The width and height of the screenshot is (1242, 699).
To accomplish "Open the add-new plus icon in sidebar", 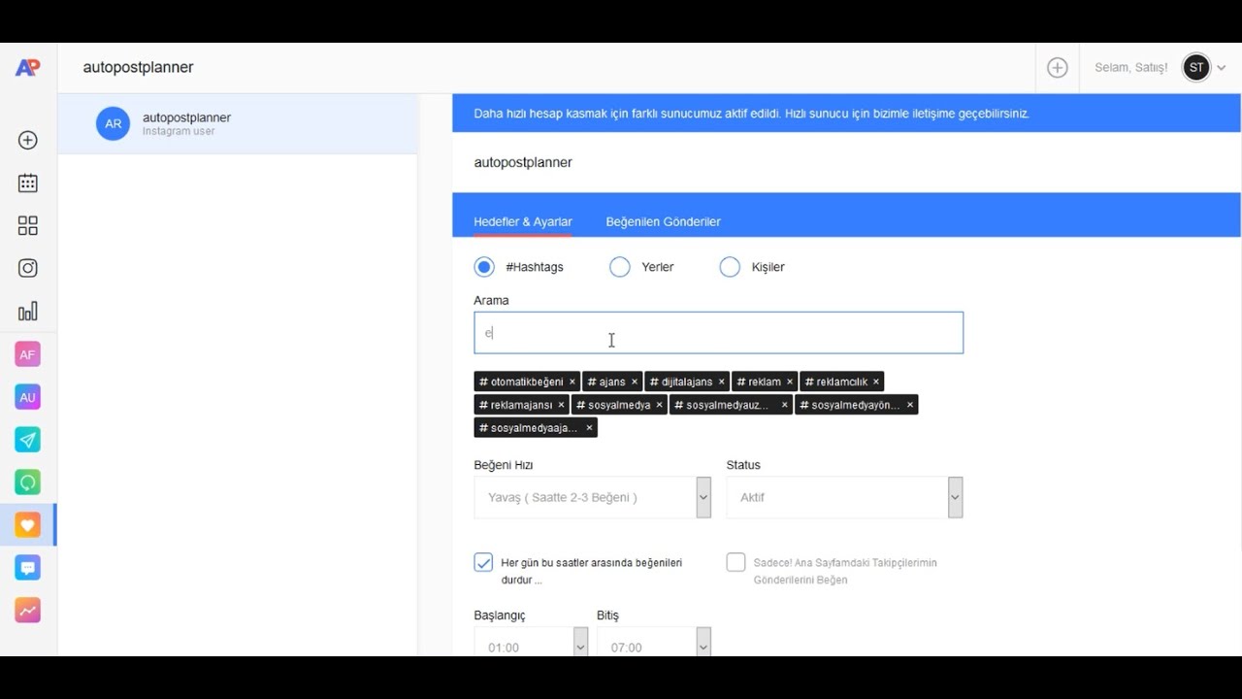I will (28, 140).
